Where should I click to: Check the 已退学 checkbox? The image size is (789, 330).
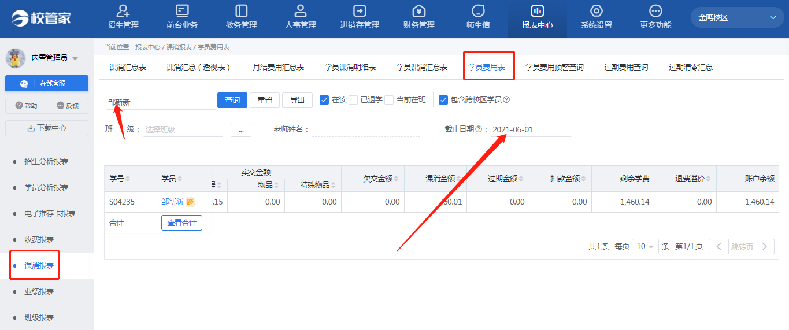353,99
